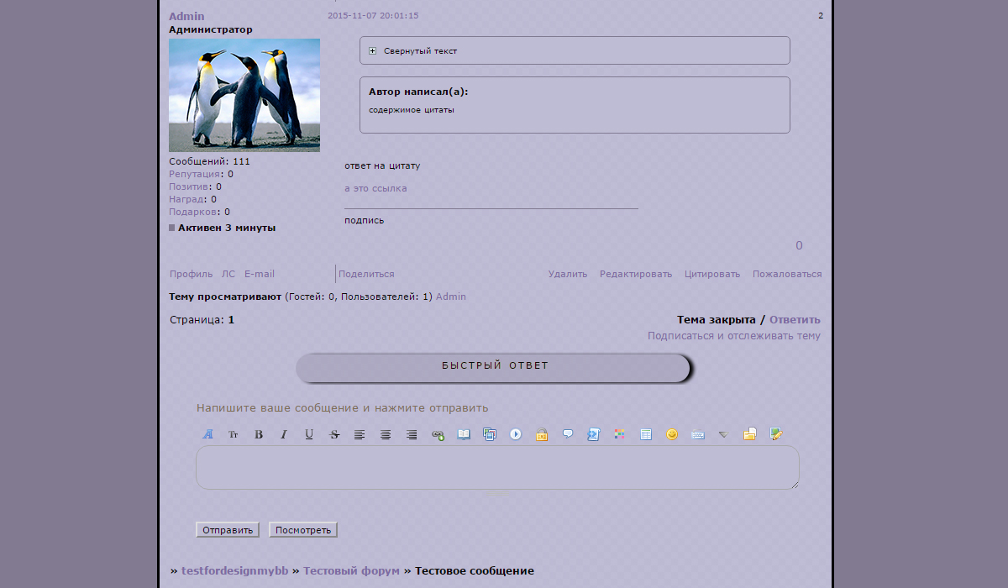Click the Underline text icon

click(x=309, y=434)
